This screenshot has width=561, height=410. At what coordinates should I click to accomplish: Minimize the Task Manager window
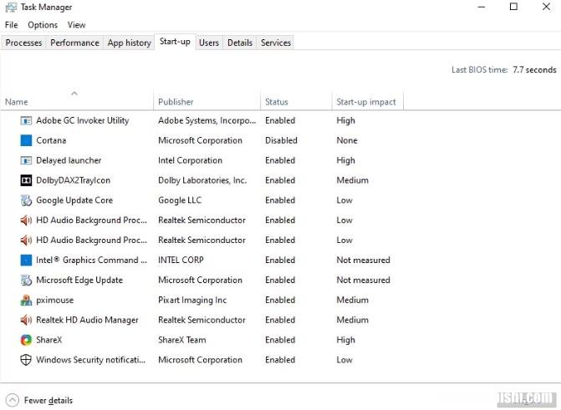[482, 8]
